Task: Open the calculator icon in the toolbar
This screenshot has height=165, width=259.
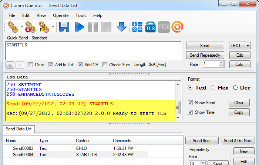Action: coord(137,27)
